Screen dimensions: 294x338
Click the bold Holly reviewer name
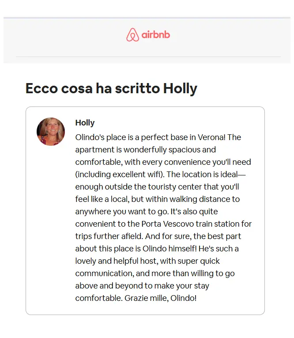point(85,123)
